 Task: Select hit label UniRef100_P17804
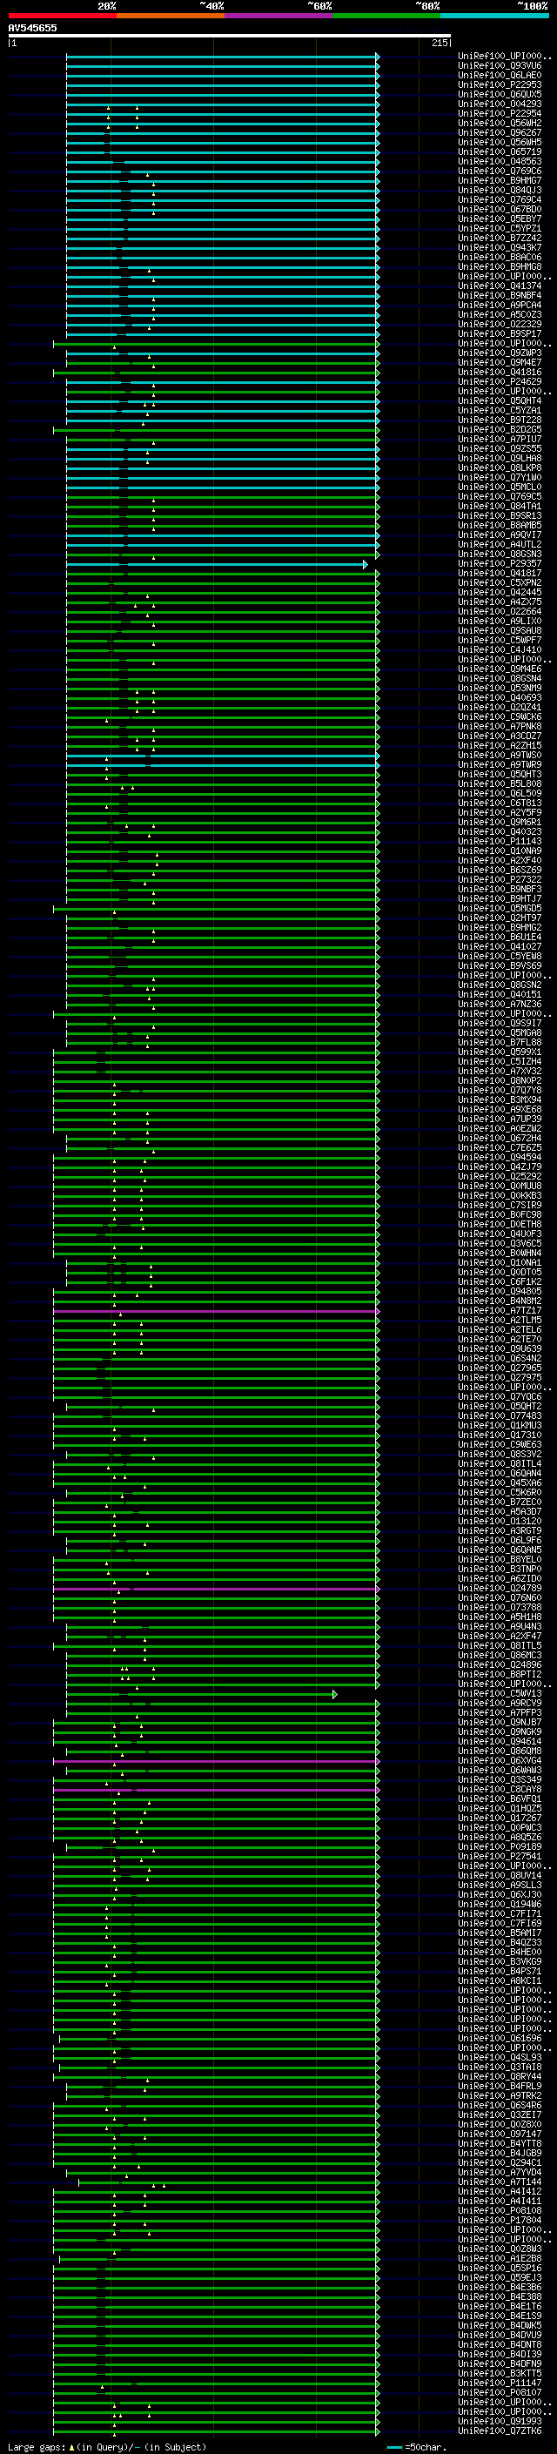coord(499,2220)
